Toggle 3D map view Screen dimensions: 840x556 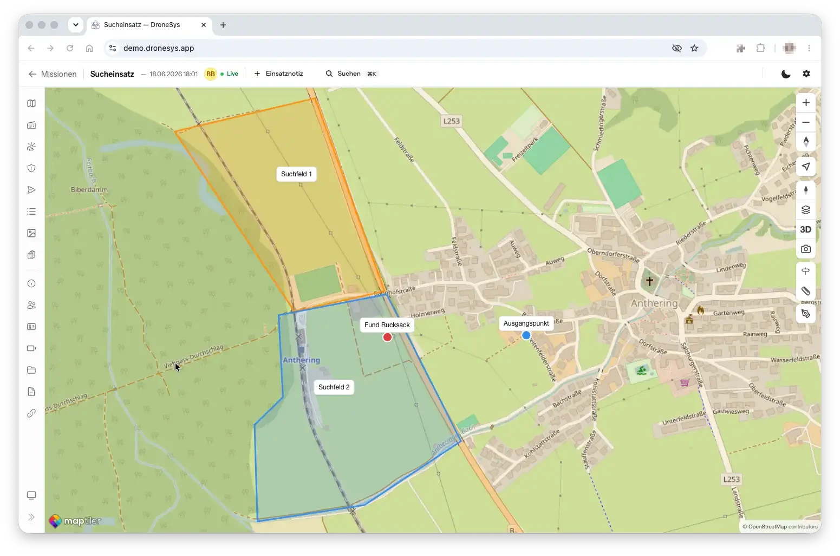tap(806, 229)
